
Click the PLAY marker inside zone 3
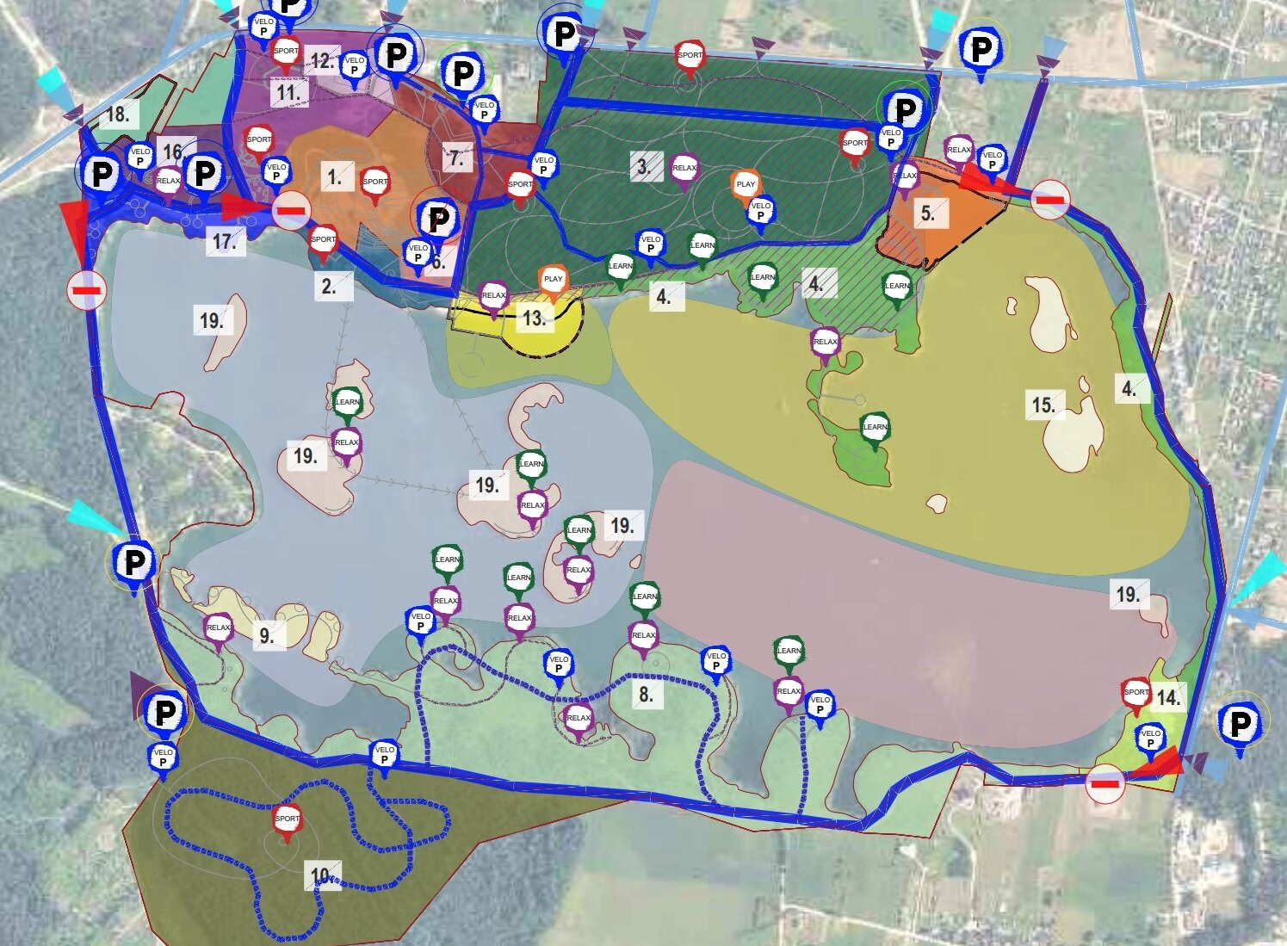[x=746, y=184]
